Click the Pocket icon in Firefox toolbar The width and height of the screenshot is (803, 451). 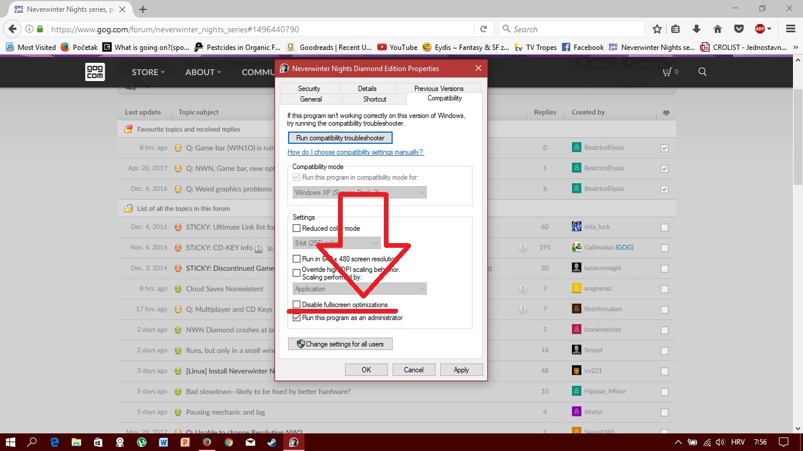tap(738, 29)
